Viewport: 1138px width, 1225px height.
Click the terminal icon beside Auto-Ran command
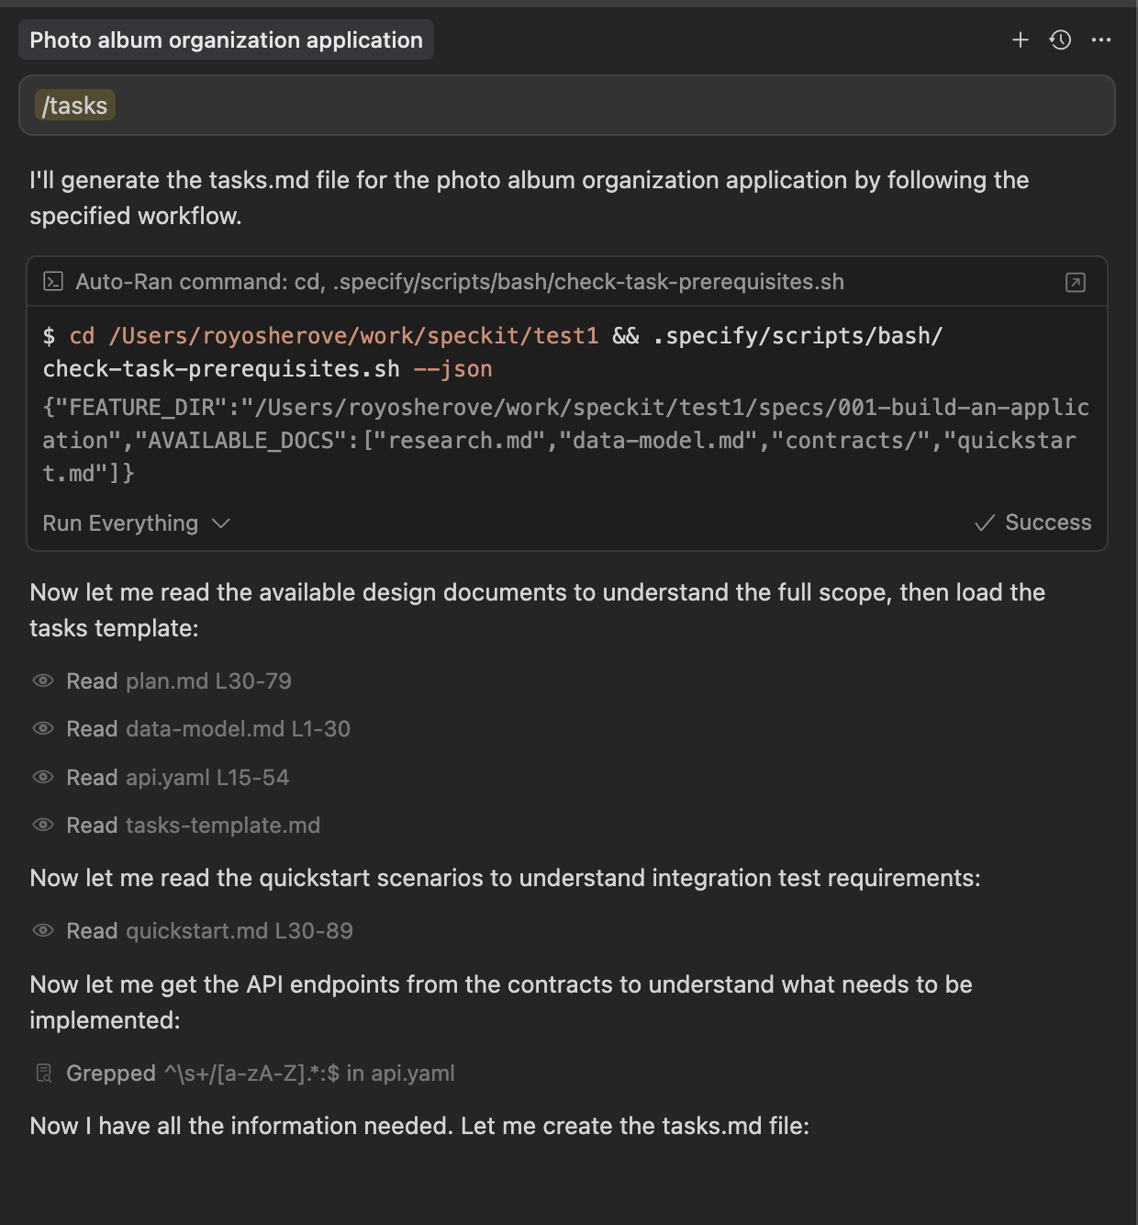pos(53,282)
